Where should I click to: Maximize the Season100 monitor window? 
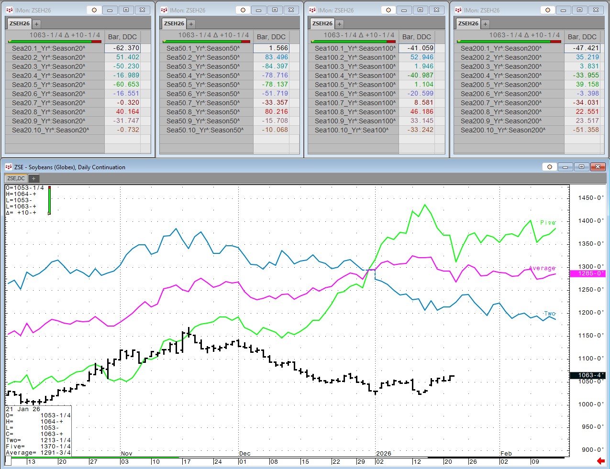pyautogui.click(x=420, y=10)
